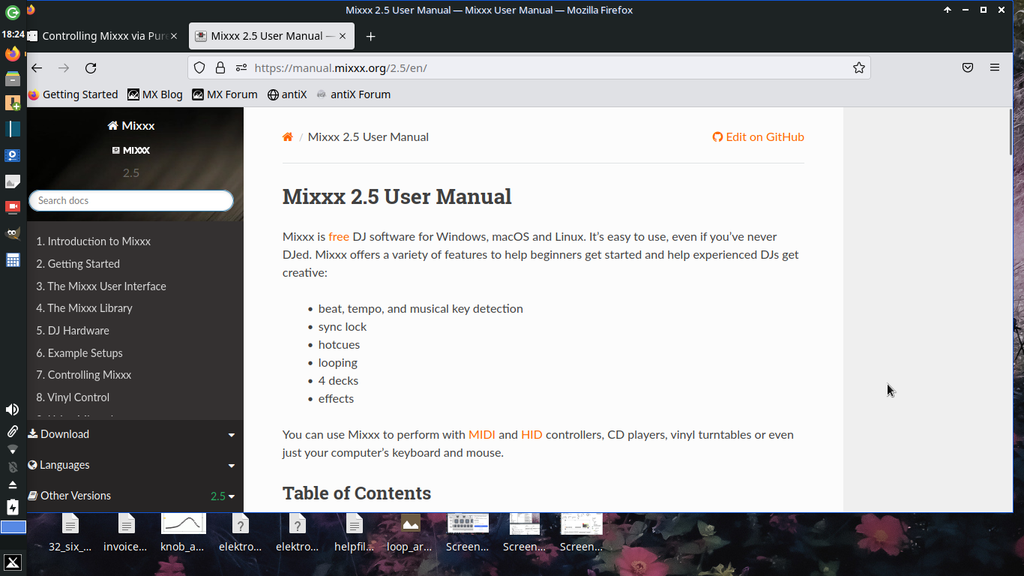Image resolution: width=1024 pixels, height=576 pixels.
Task: Close the Mixxx 2.5 User Manual tab
Action: coord(343,36)
